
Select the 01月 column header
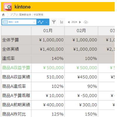(48, 31)
